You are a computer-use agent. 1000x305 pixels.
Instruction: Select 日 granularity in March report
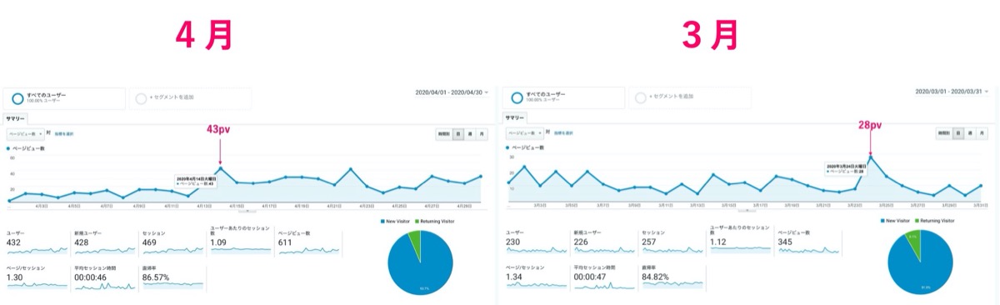point(957,132)
